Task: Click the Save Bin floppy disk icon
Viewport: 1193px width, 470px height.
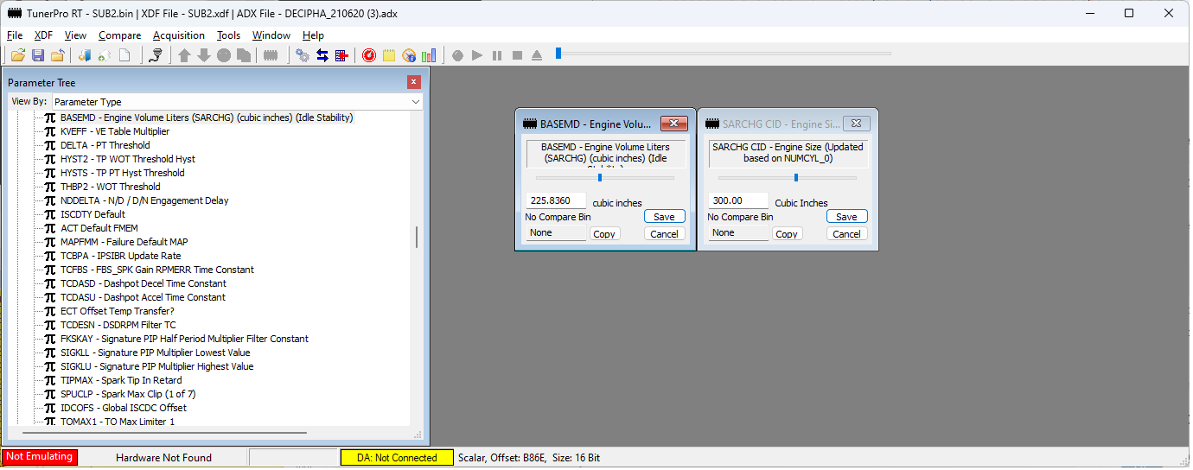Action: [38, 55]
